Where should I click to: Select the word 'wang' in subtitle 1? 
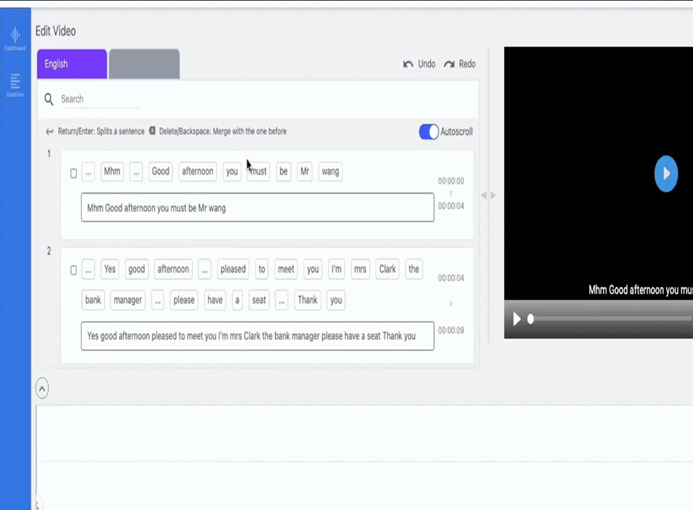pyautogui.click(x=331, y=171)
